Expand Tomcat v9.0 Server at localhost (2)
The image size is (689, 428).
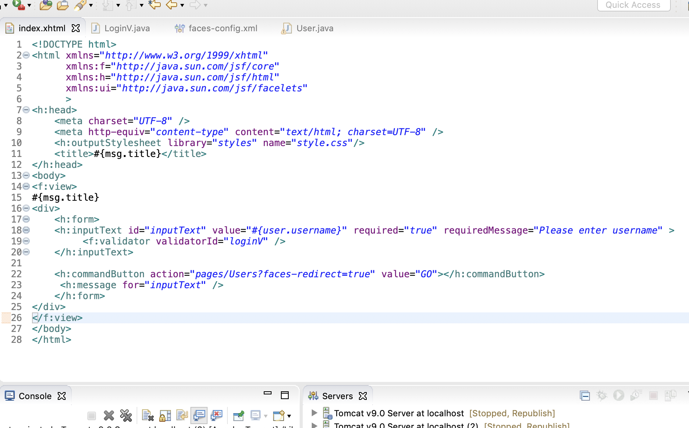click(314, 425)
